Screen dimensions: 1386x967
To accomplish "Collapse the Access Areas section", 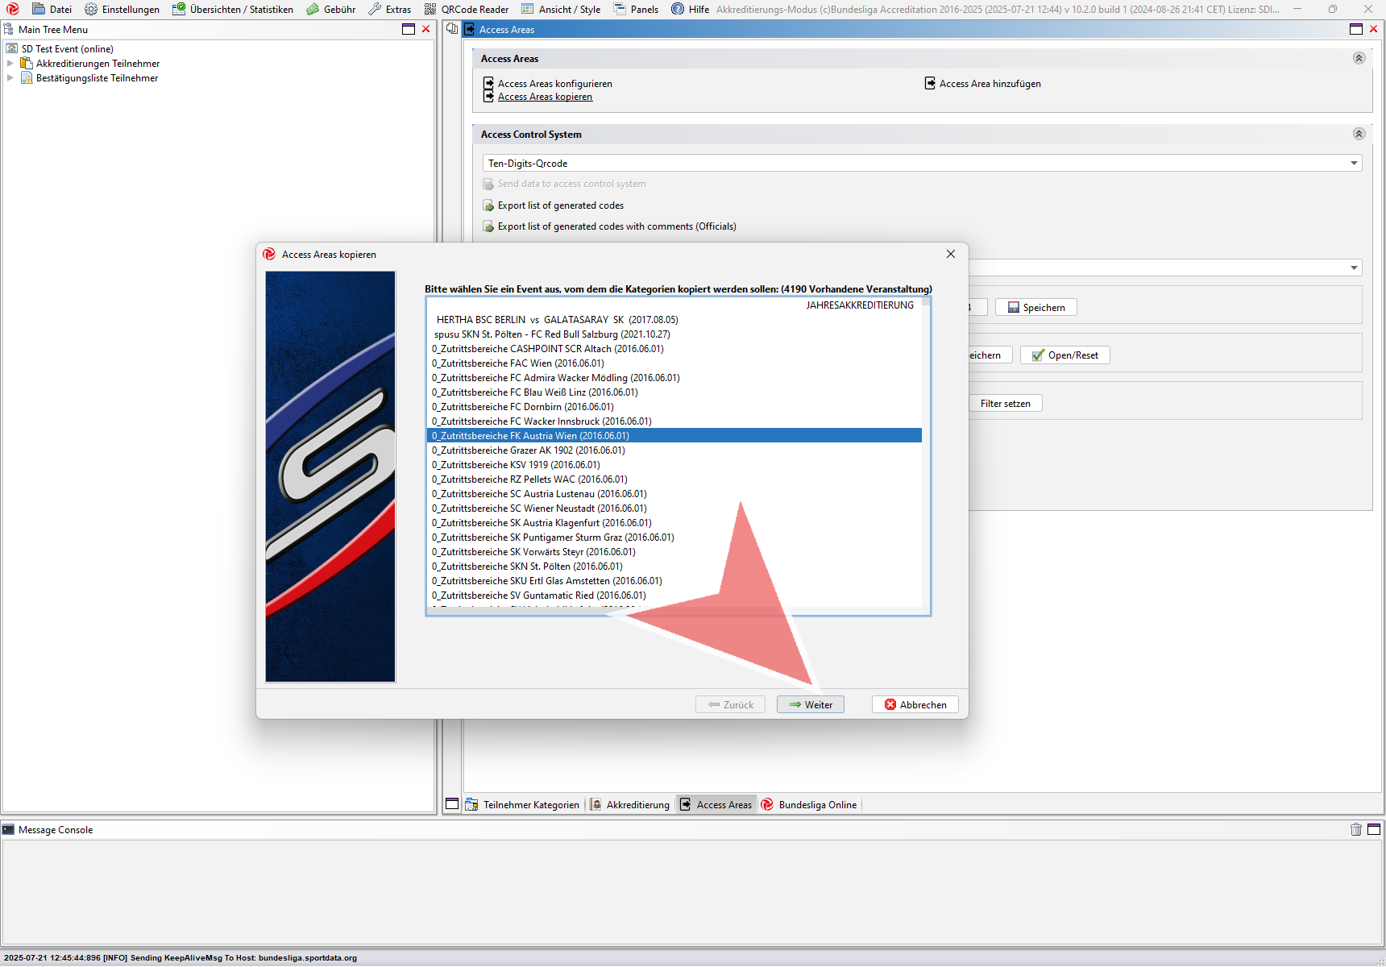I will point(1359,58).
